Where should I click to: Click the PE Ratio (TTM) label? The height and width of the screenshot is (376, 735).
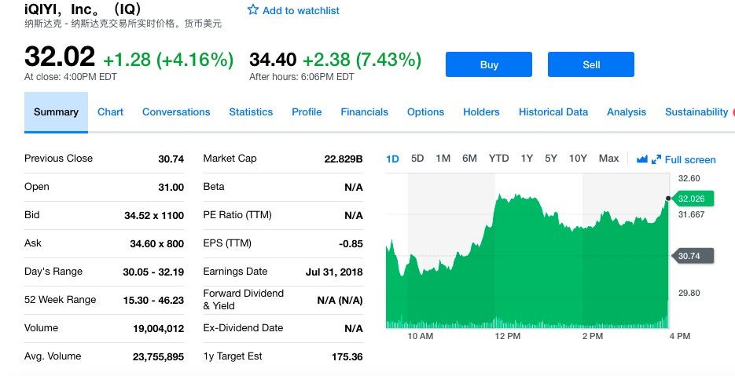click(x=237, y=215)
